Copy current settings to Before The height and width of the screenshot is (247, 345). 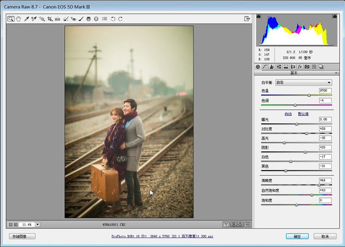coord(240,224)
